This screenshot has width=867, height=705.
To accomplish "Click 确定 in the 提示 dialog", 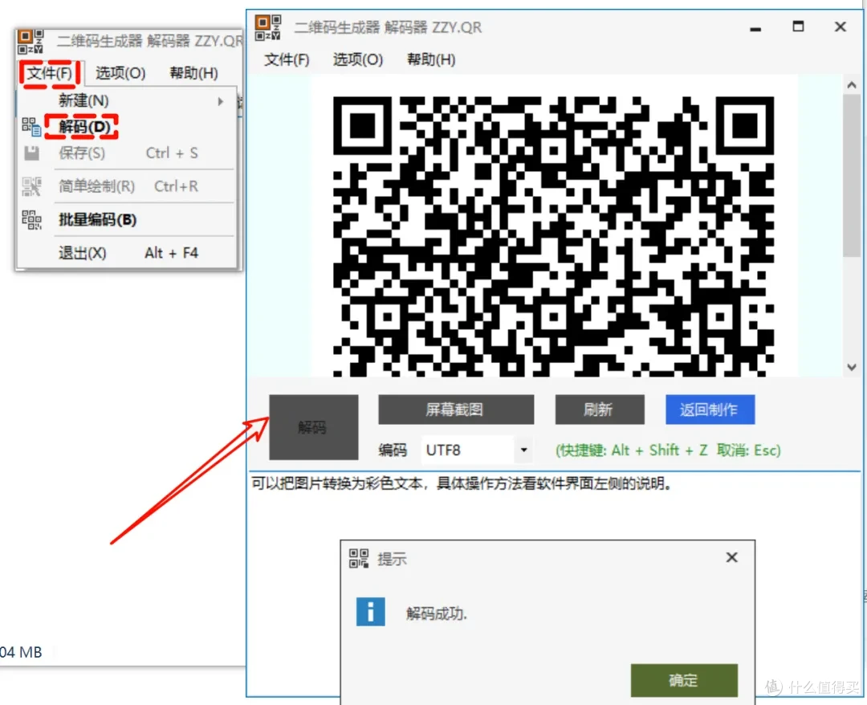I will [684, 680].
